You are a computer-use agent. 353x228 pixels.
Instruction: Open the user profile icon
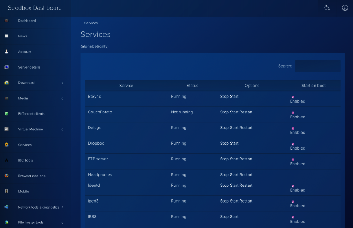click(345, 8)
